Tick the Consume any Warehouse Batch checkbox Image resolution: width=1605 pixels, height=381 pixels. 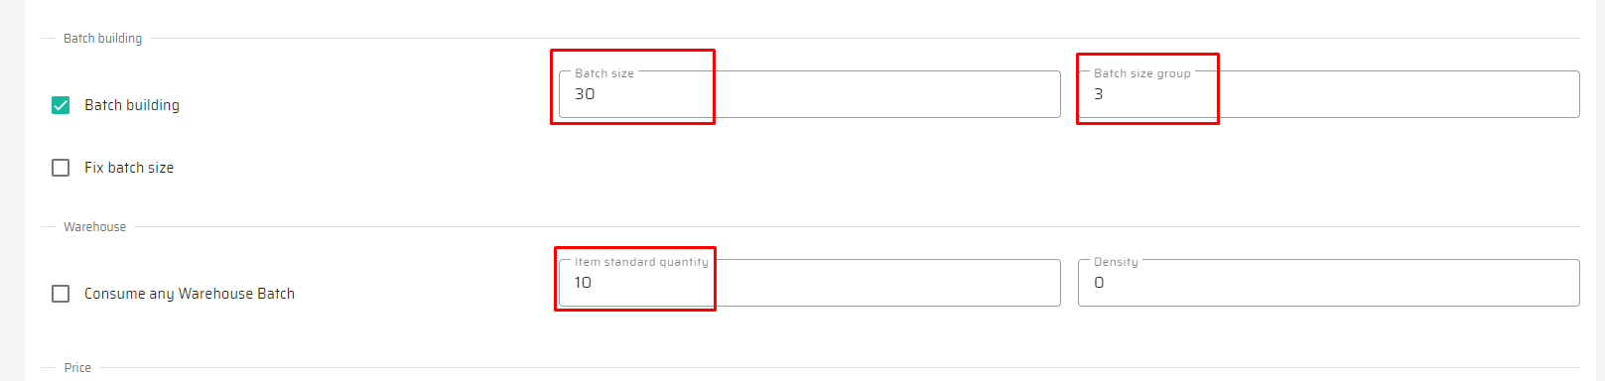coord(61,294)
